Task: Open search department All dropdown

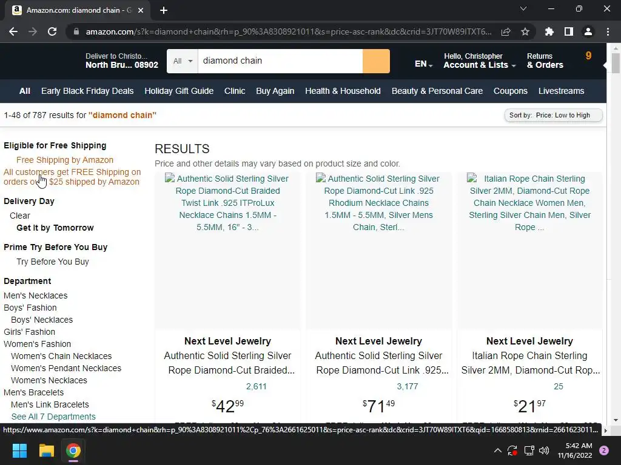Action: (182, 61)
